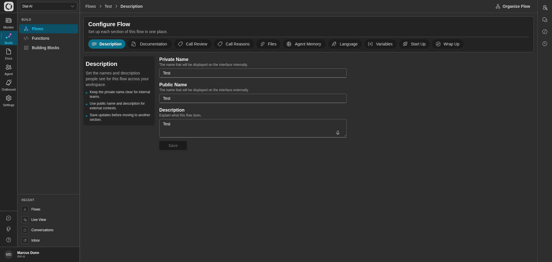Open the history clock icon in right panel
The height and width of the screenshot is (262, 552).
(x=545, y=44)
